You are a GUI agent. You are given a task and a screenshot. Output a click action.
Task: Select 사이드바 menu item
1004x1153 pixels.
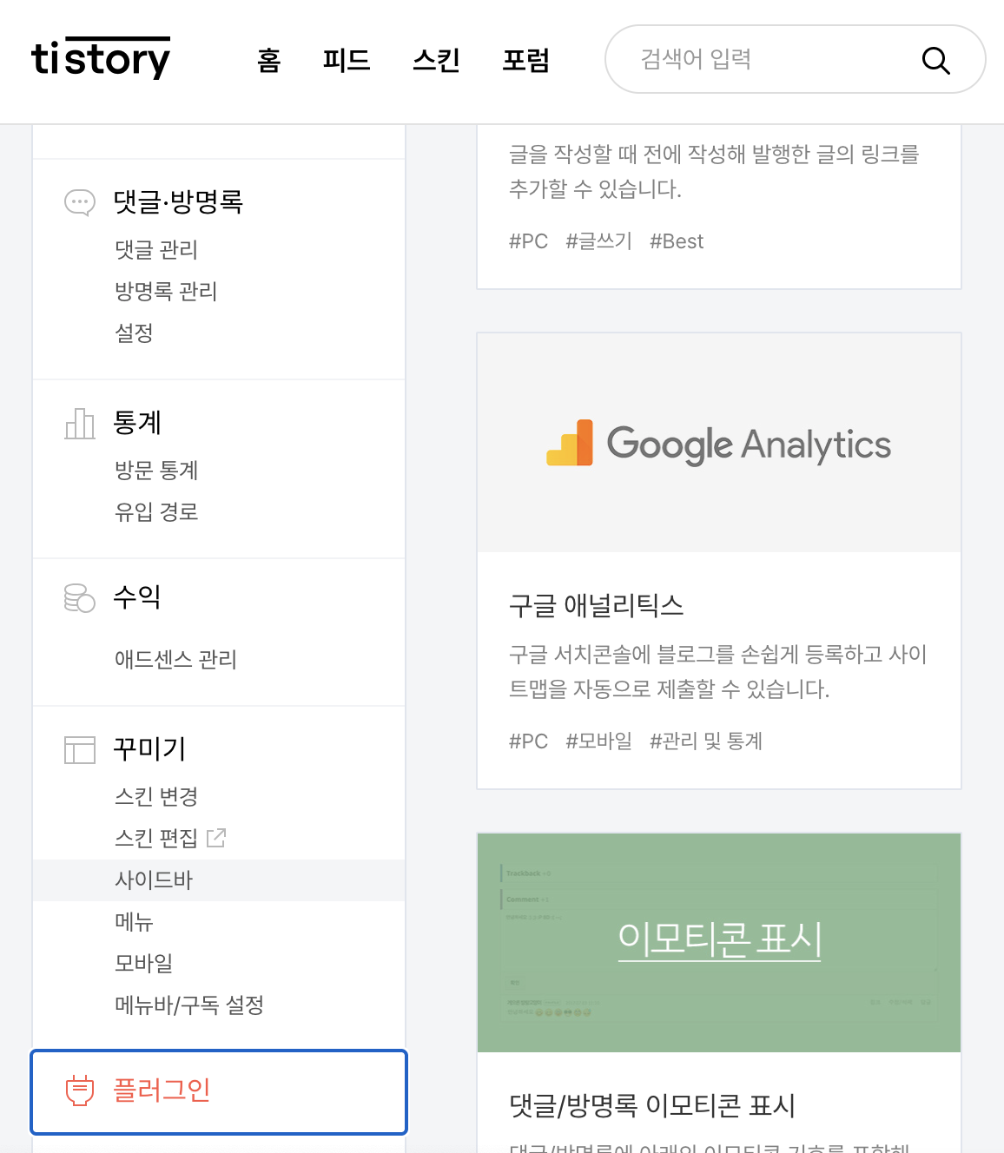pos(219,880)
